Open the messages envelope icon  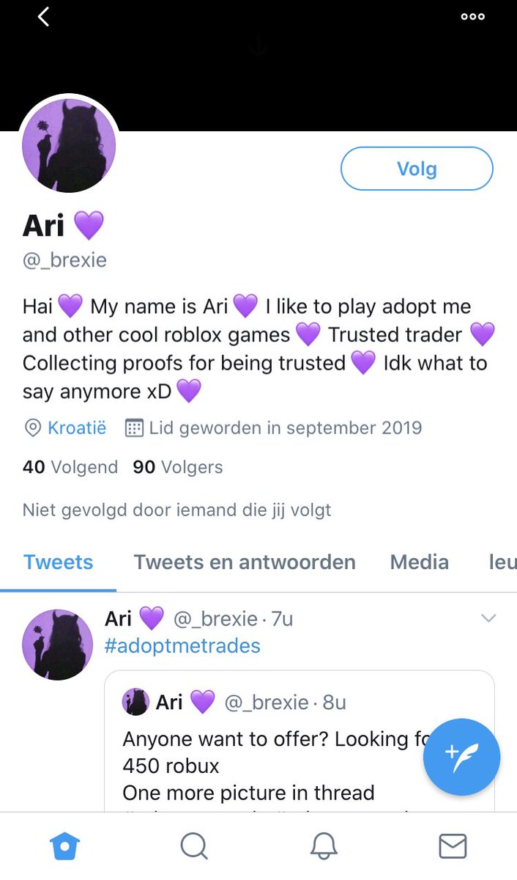click(453, 846)
